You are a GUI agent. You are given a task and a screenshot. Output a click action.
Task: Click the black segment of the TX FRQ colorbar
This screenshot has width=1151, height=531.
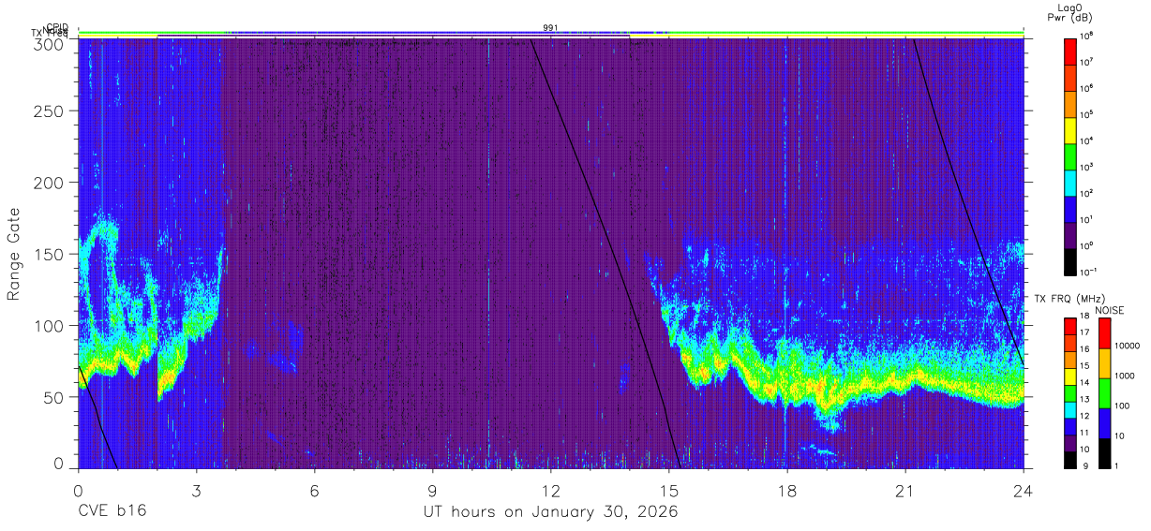point(1071,459)
